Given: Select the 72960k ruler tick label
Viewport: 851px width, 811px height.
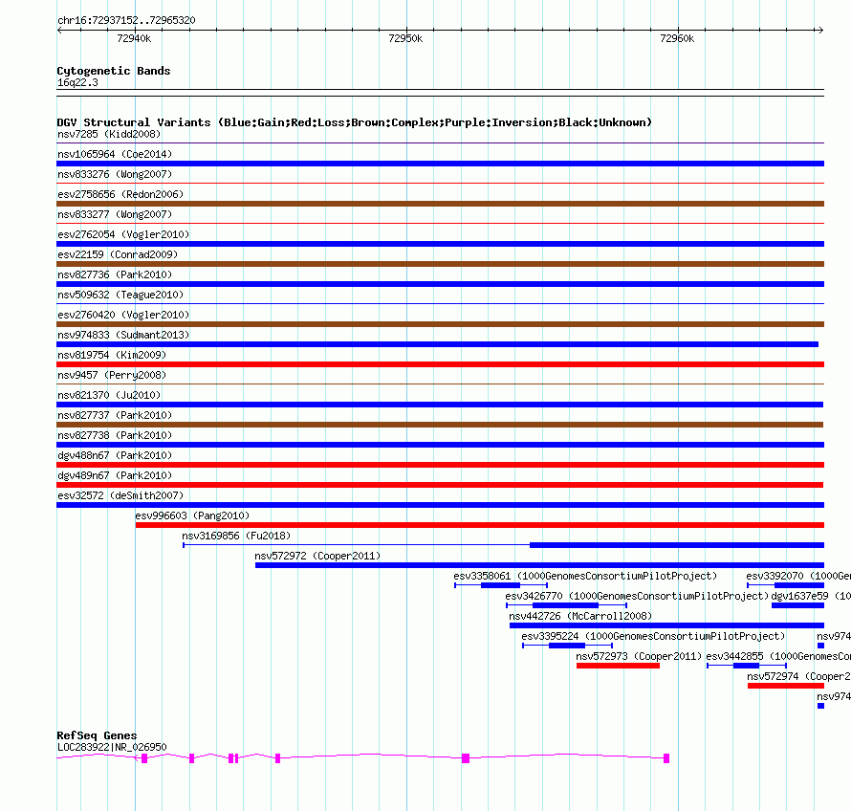Looking at the screenshot, I should pos(677,38).
